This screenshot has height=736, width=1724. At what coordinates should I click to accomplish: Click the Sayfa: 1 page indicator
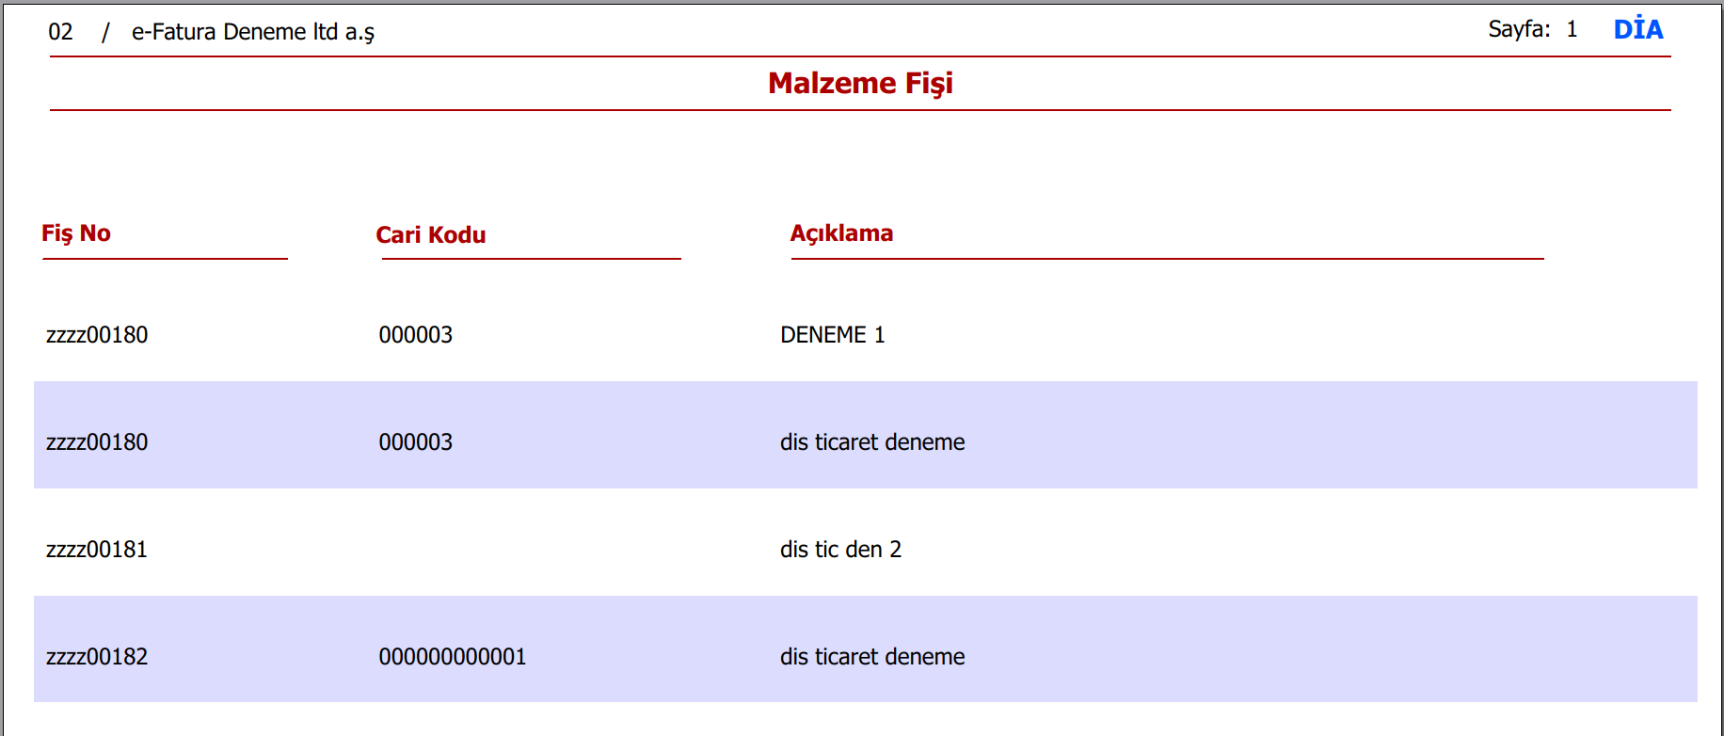point(1532,29)
